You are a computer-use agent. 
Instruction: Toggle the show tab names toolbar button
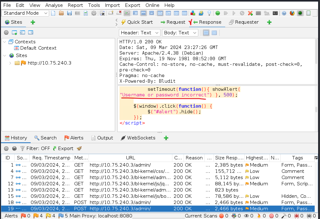point(127,13)
